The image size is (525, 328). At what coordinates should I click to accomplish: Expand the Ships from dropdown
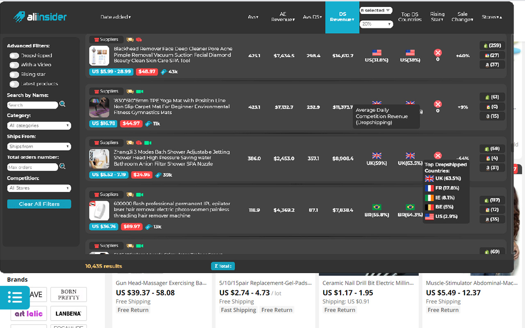point(39,146)
